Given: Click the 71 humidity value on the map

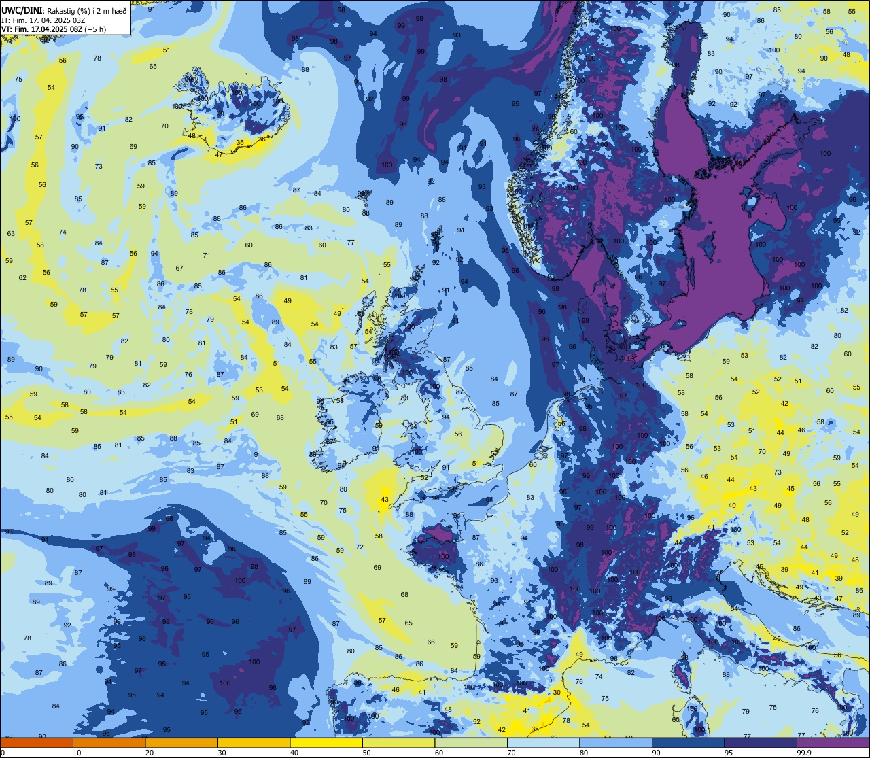Looking at the screenshot, I should 207,256.
